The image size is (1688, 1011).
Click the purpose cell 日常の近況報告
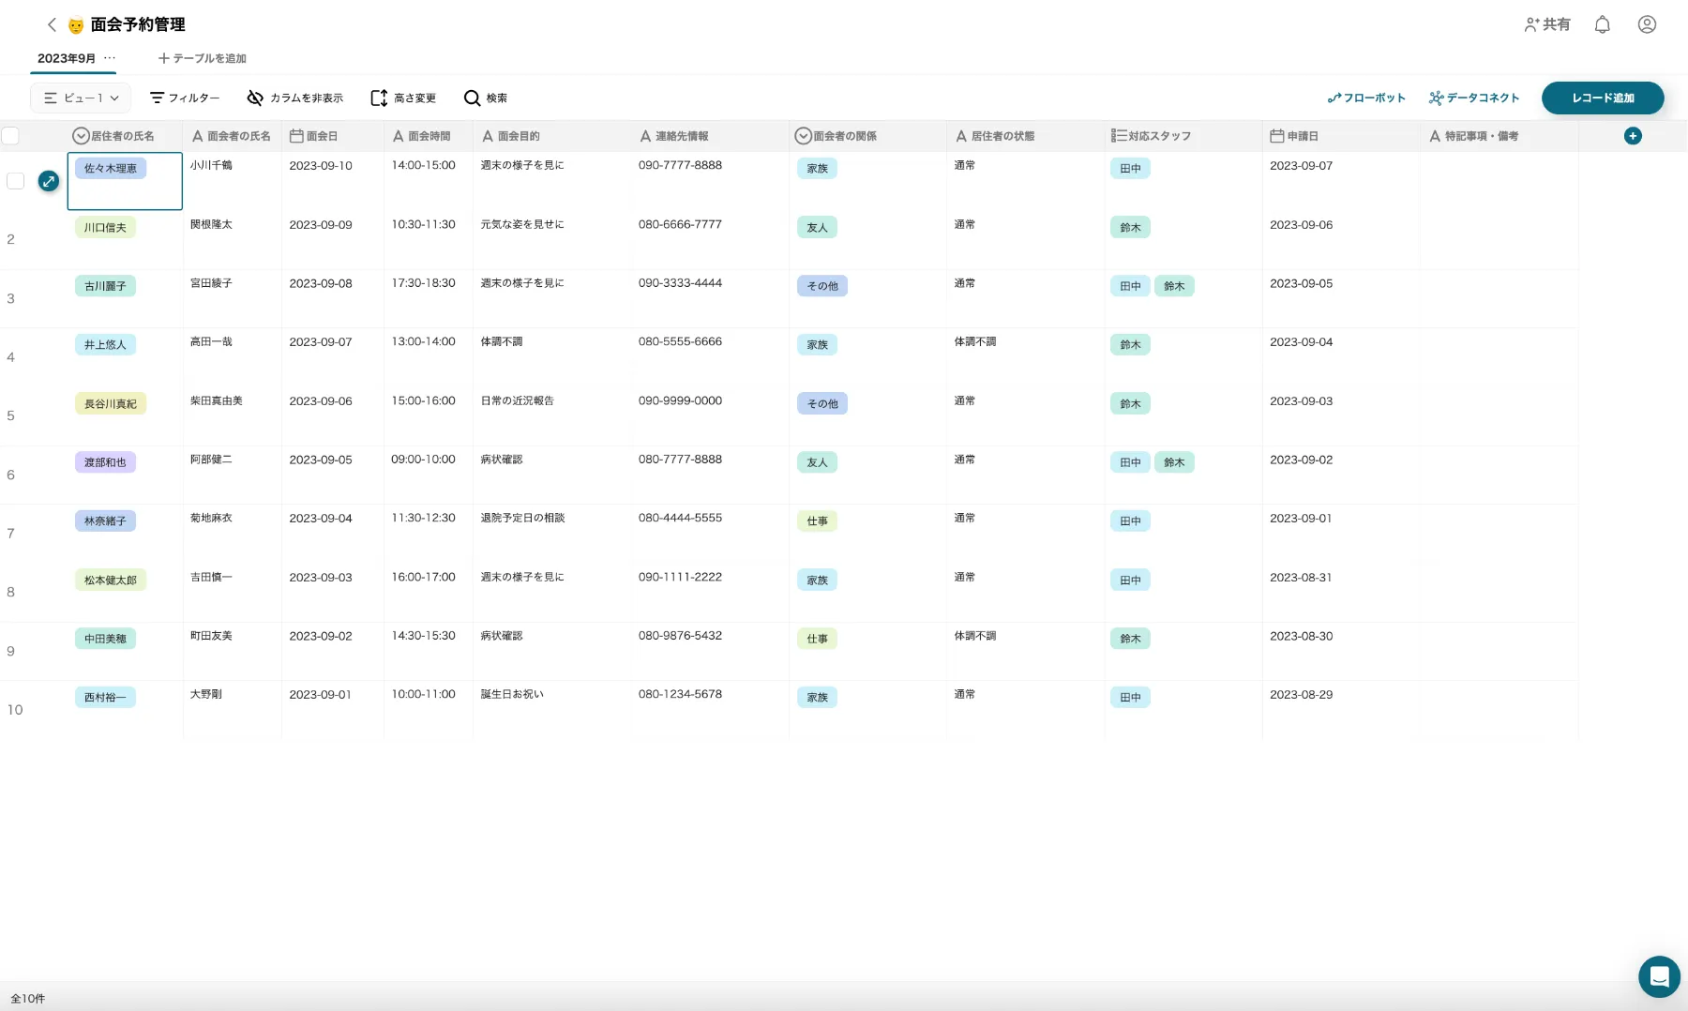tap(518, 400)
